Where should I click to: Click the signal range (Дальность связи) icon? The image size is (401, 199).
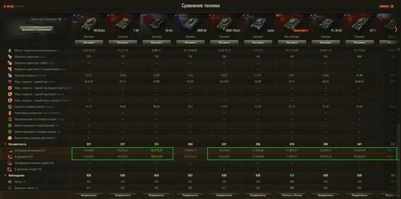point(10,188)
